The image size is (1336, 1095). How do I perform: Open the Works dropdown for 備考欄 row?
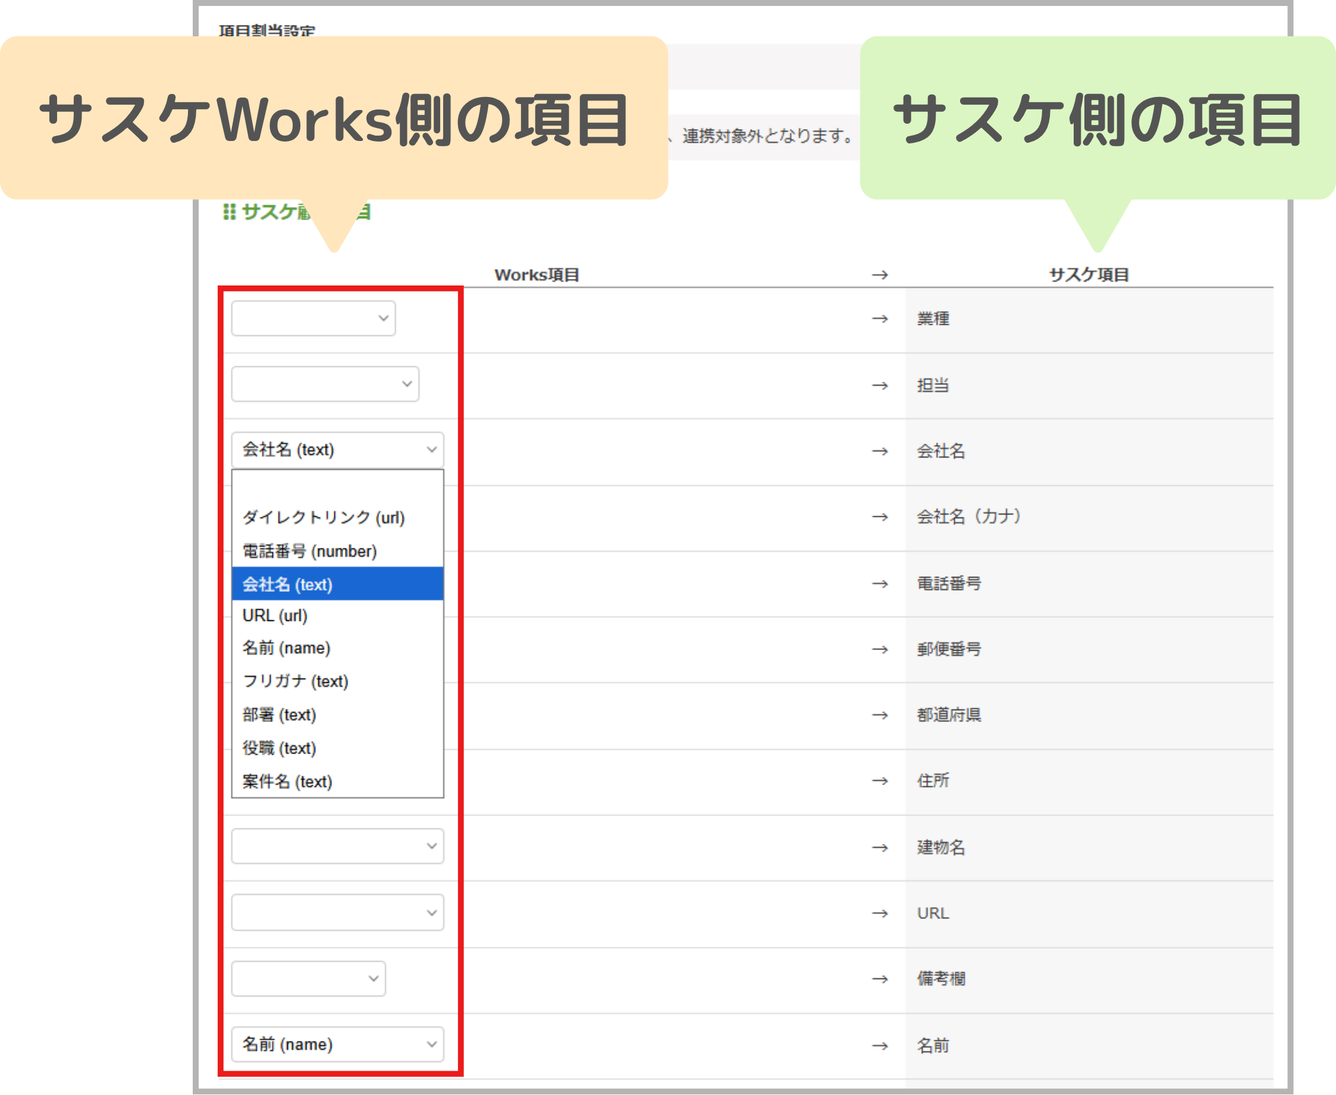[309, 978]
